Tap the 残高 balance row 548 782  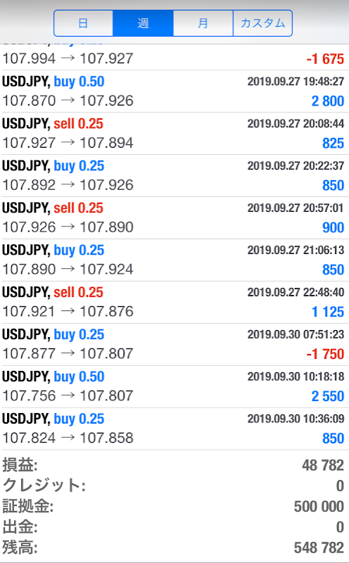pos(174,548)
